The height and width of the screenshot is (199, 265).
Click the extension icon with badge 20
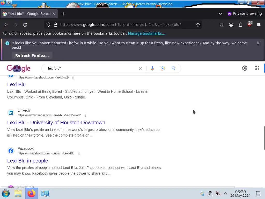250,24
